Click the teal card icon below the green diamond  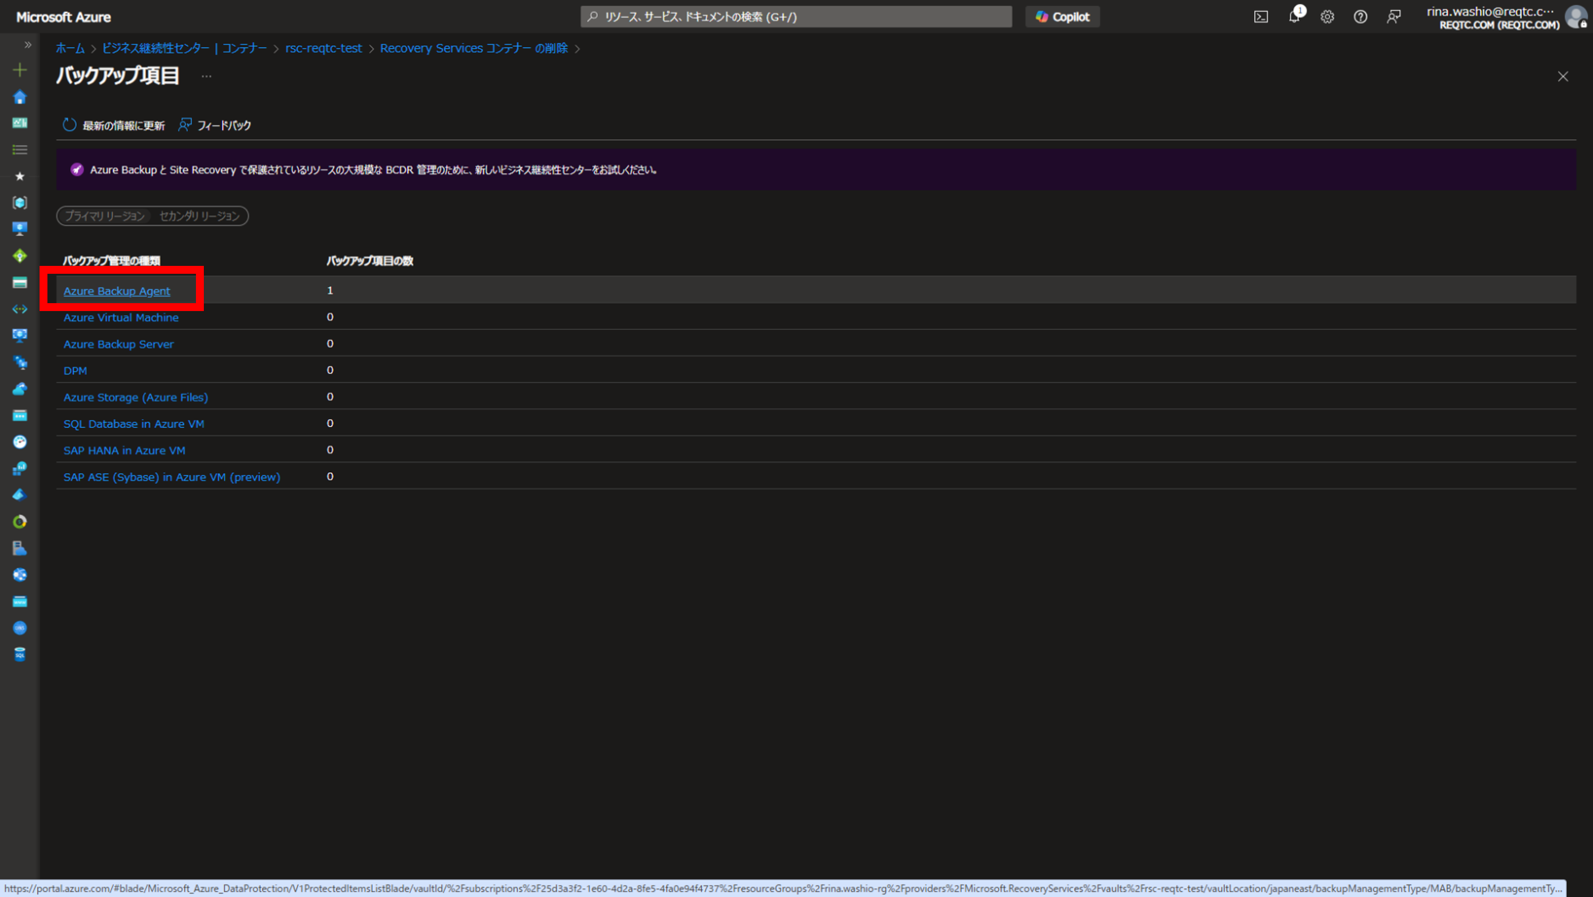20,282
